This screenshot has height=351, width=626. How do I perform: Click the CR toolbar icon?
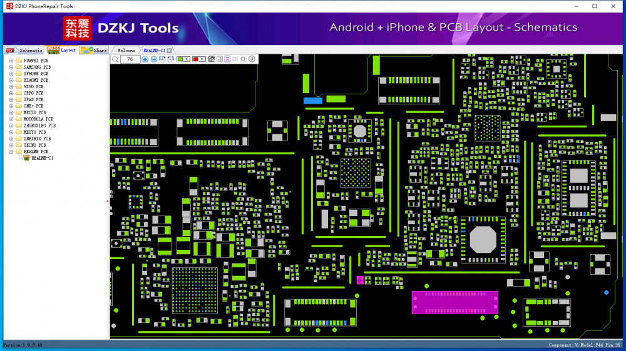(235, 59)
